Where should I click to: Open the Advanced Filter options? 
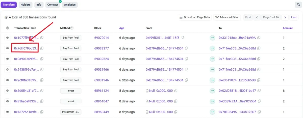(227, 17)
